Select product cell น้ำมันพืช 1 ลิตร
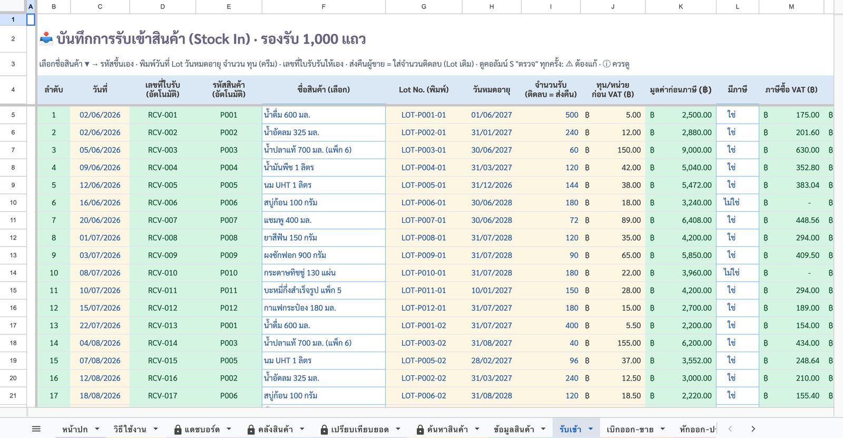The width and height of the screenshot is (843, 438). click(x=324, y=167)
